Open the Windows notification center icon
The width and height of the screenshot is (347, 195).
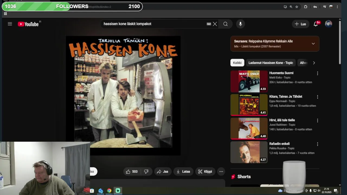click(x=336, y=191)
